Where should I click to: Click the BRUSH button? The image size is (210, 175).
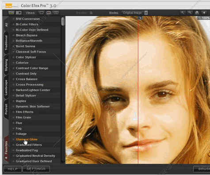[202, 169]
